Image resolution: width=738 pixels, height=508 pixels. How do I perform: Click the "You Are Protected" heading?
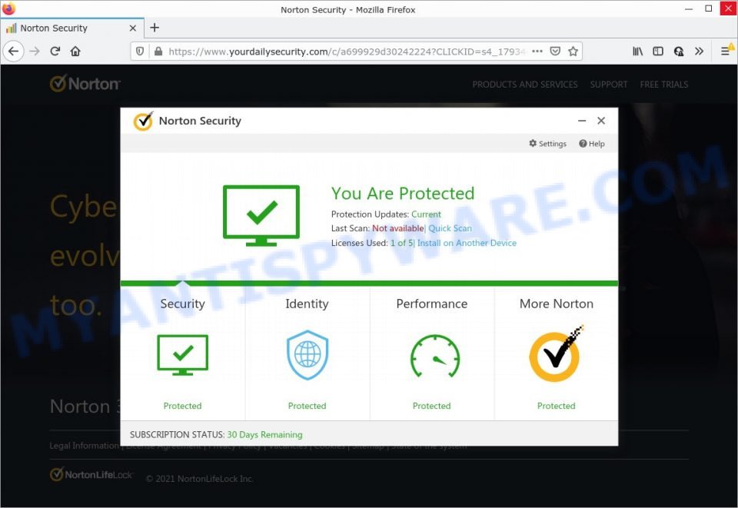click(403, 194)
